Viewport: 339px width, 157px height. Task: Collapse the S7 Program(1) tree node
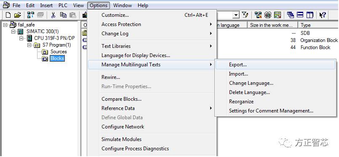(x=29, y=45)
